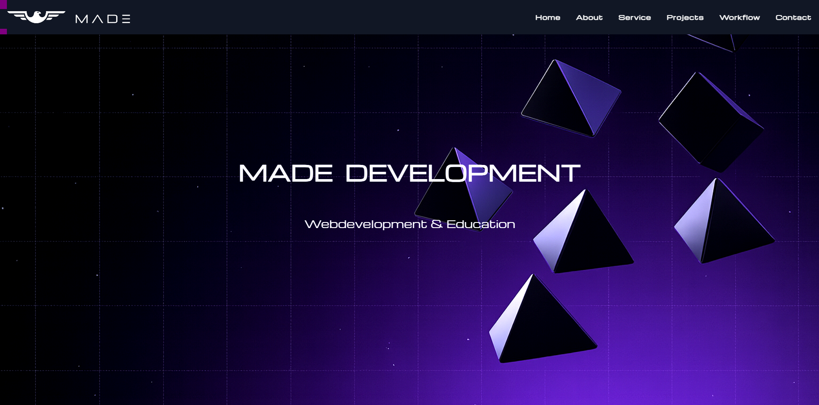Open the Projects nav item
This screenshot has height=405, width=819.
[x=685, y=18]
